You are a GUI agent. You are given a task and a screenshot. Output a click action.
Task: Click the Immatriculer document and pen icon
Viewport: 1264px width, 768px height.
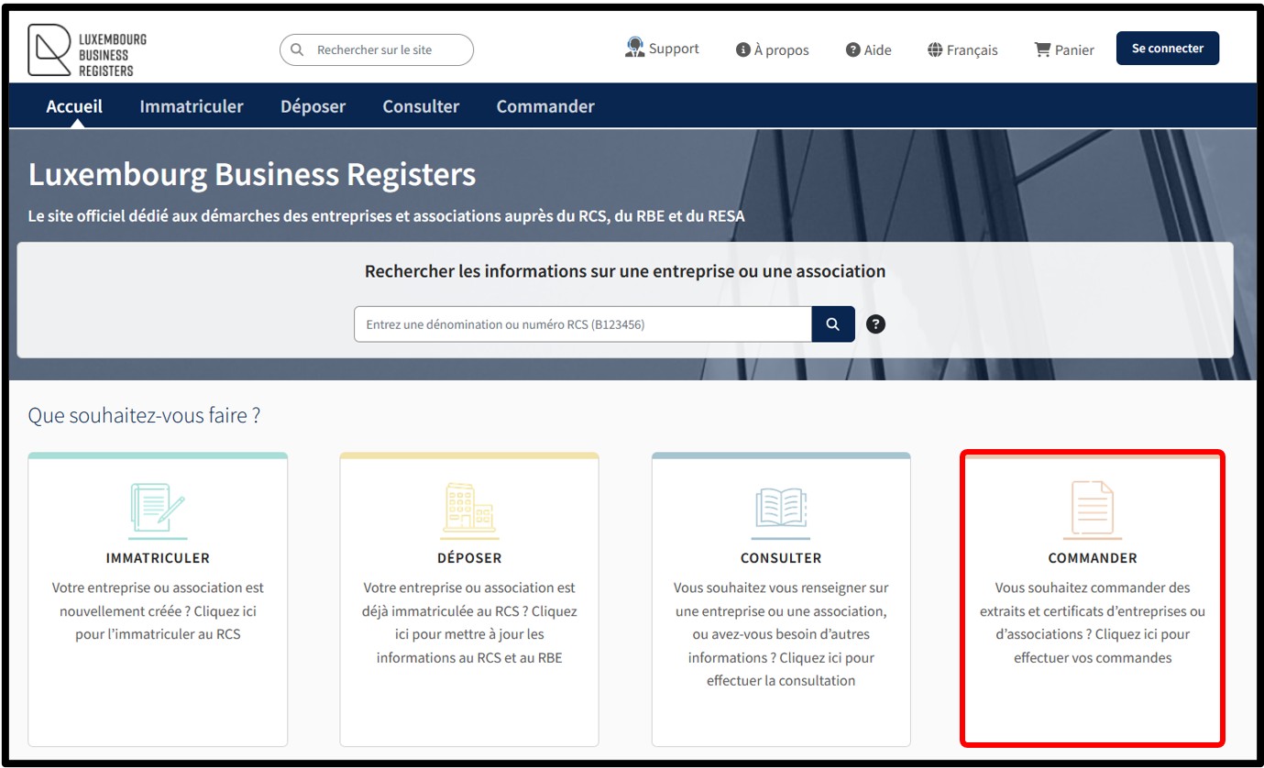(x=158, y=510)
